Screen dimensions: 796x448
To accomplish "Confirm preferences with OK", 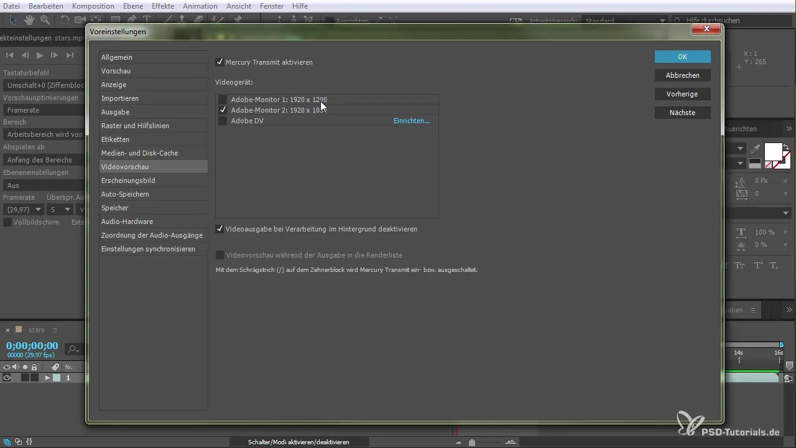I will coord(682,57).
